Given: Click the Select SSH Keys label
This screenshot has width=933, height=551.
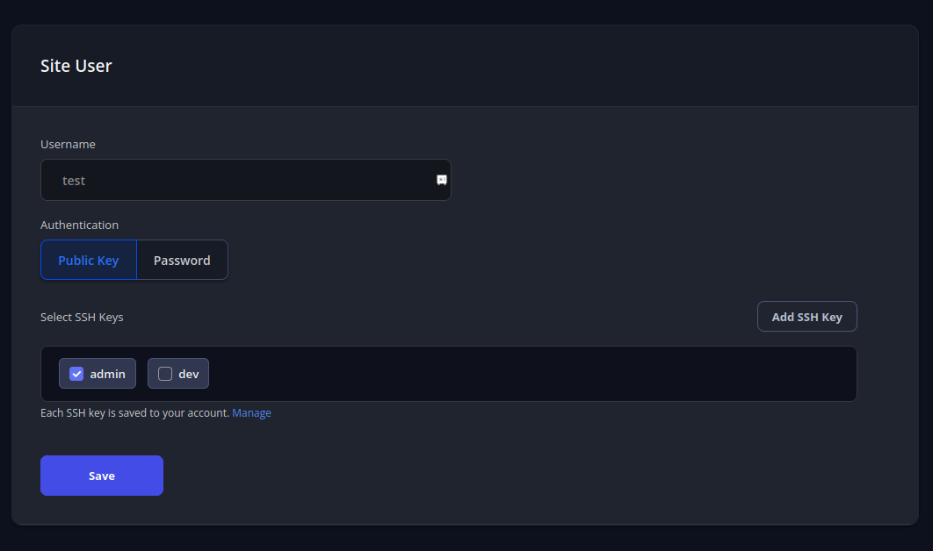Looking at the screenshot, I should (82, 317).
